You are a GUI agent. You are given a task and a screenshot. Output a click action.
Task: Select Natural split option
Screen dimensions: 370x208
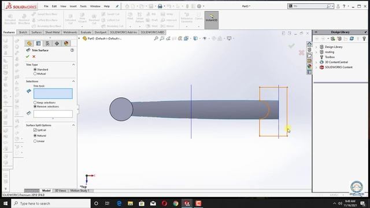coord(35,136)
